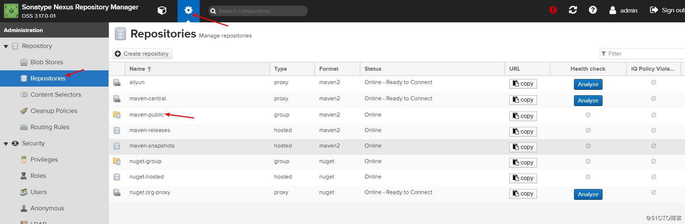Click the Users people icon in sidebar
The height and width of the screenshot is (224, 685).
[24, 192]
